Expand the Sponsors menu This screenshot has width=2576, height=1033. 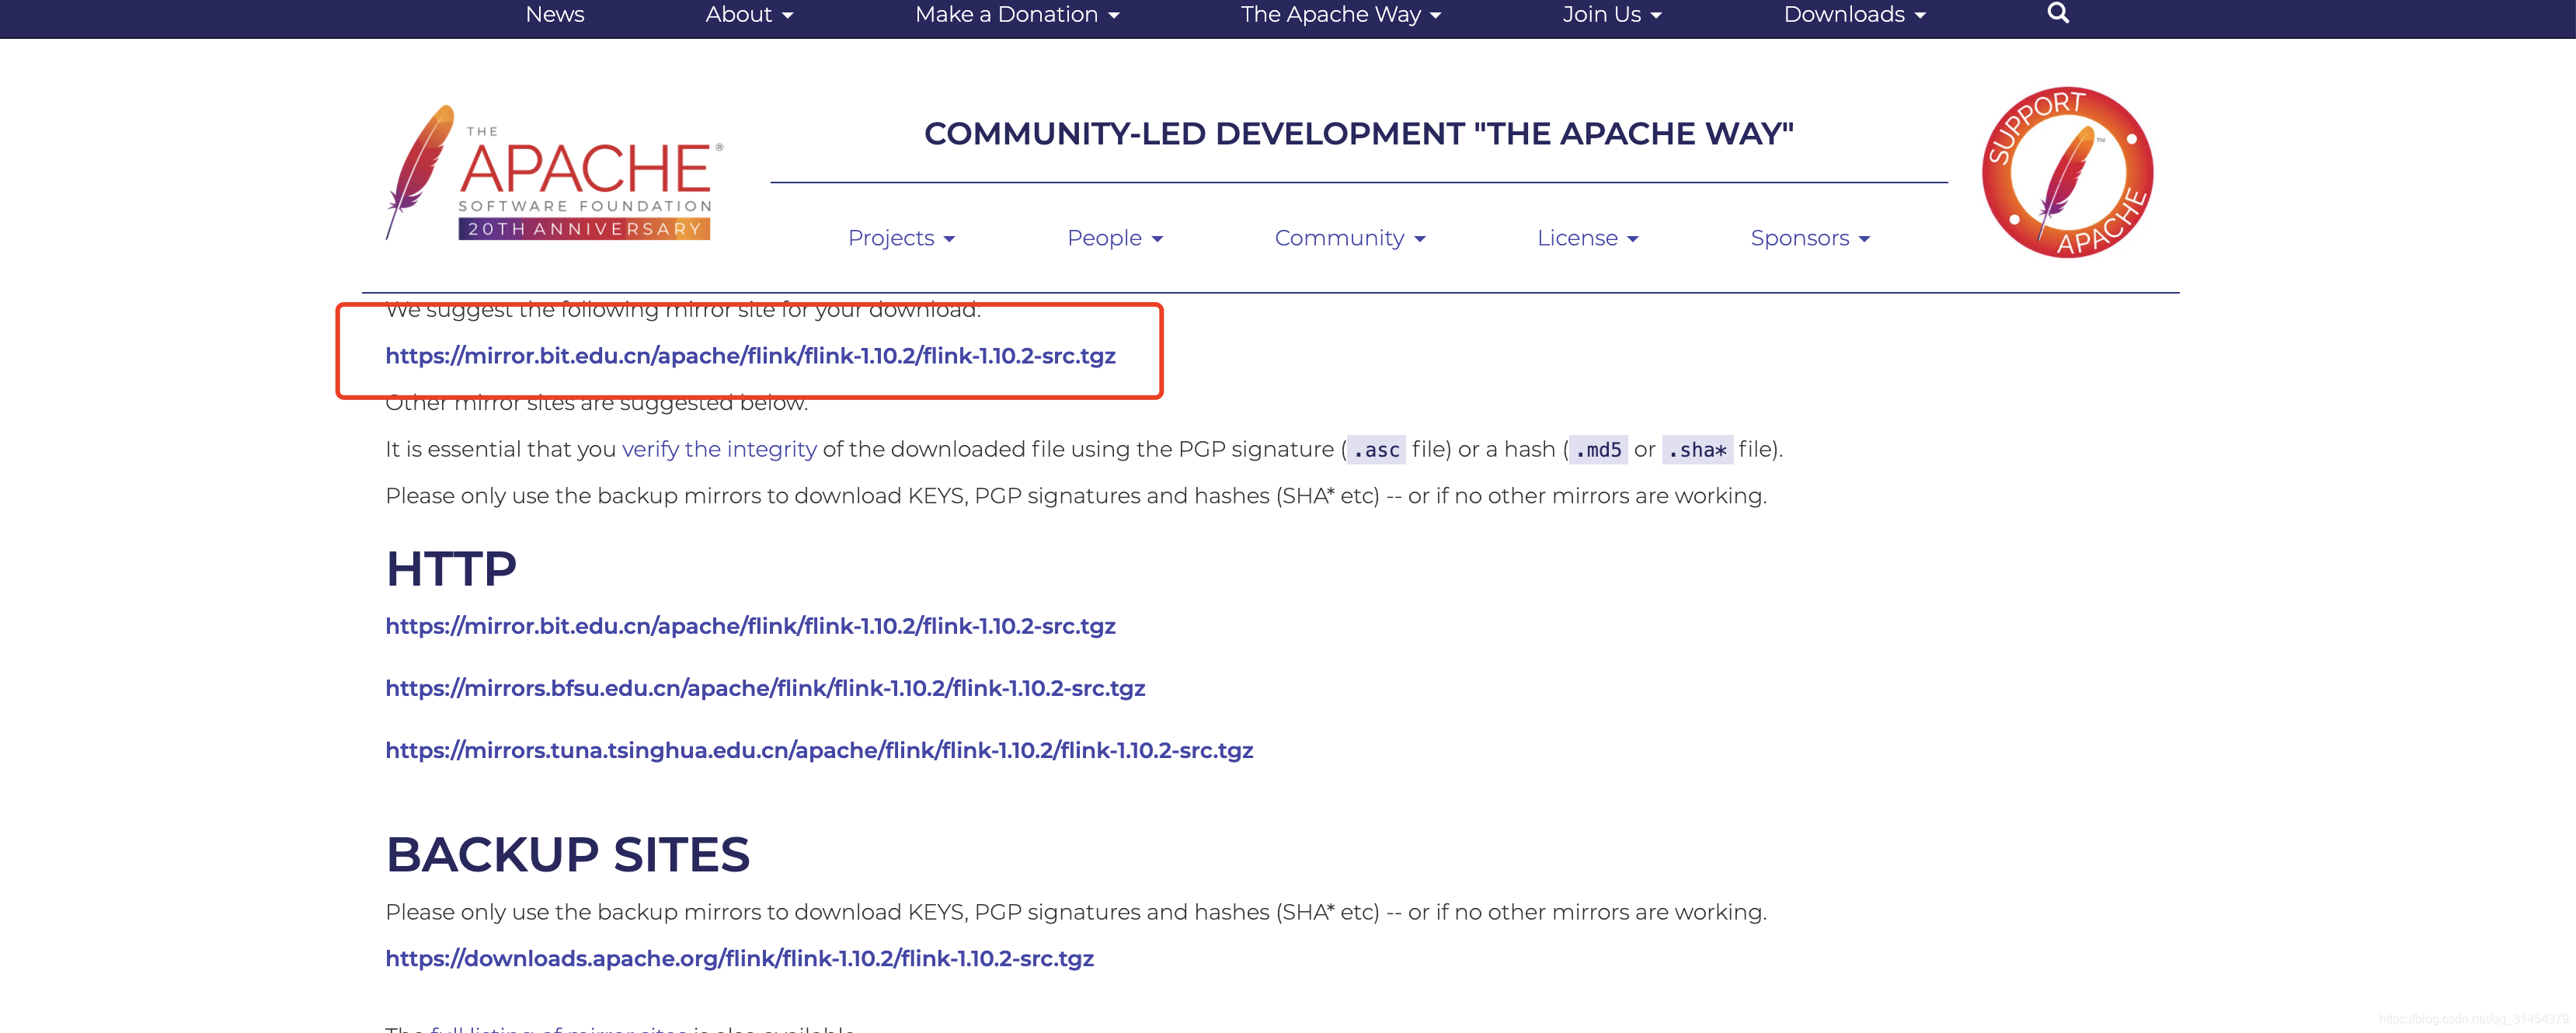point(1809,238)
